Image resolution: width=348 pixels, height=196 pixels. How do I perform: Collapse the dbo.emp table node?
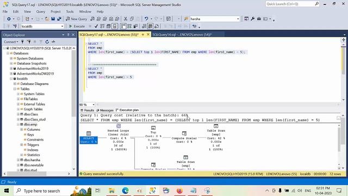(x=18, y=125)
